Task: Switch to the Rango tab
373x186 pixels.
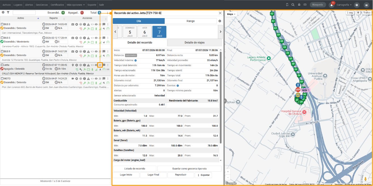Action: pos(190,21)
